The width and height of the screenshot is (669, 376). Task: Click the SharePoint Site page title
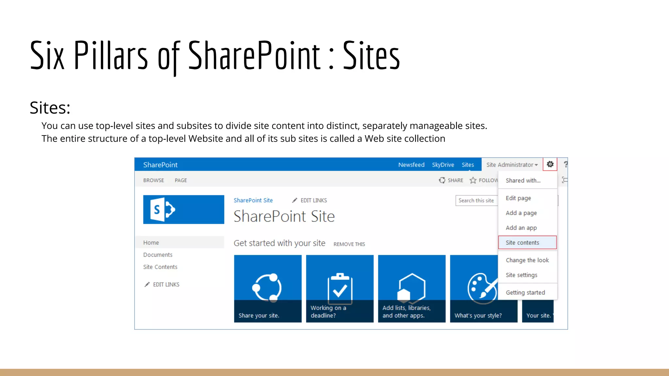(x=284, y=216)
